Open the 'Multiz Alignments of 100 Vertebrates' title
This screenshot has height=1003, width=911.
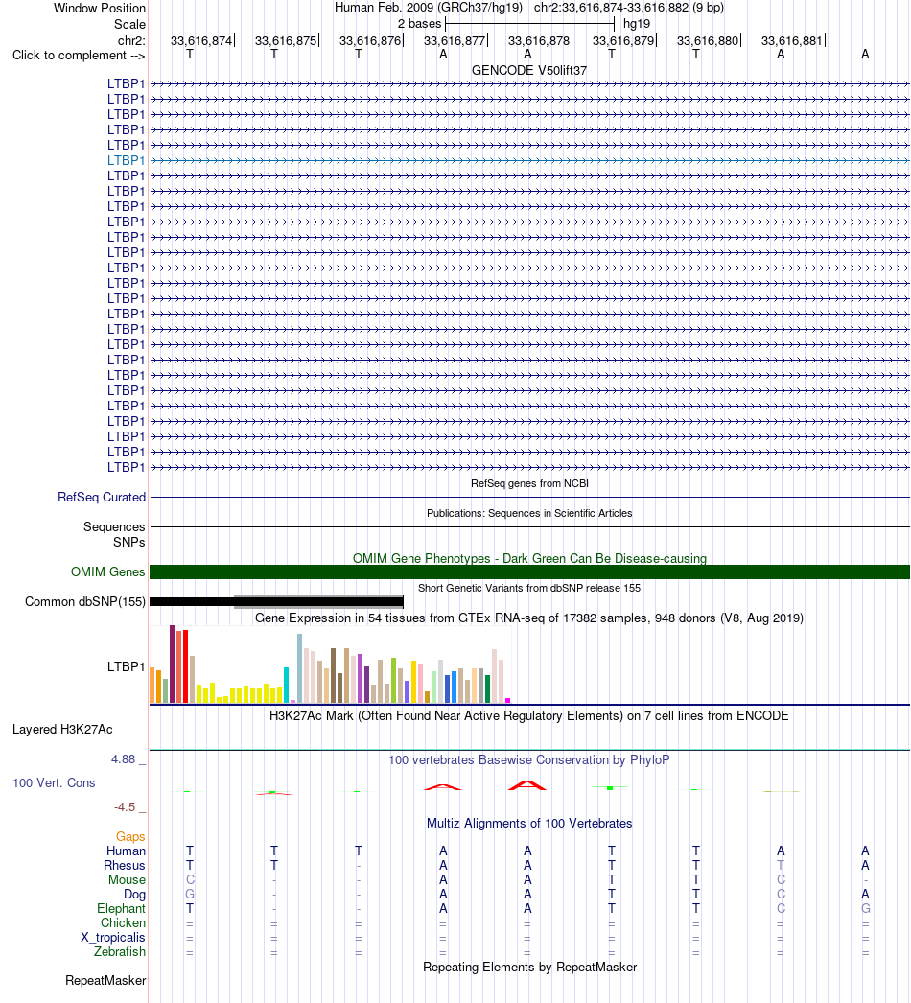[529, 824]
